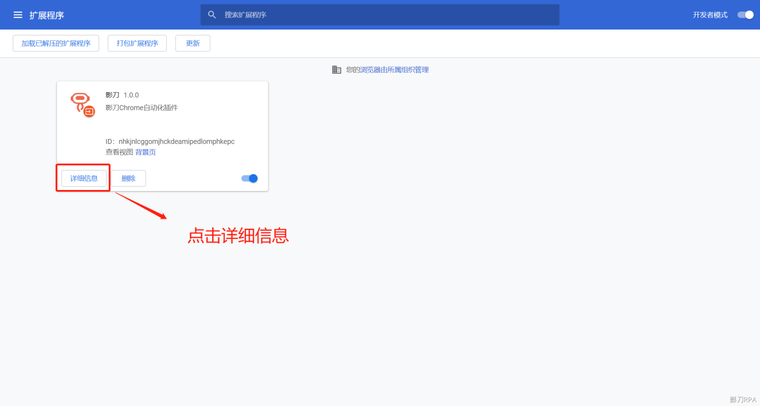Viewport: 760px width, 406px height.
Task: Click the 查看视图 label
Action: [x=119, y=152]
